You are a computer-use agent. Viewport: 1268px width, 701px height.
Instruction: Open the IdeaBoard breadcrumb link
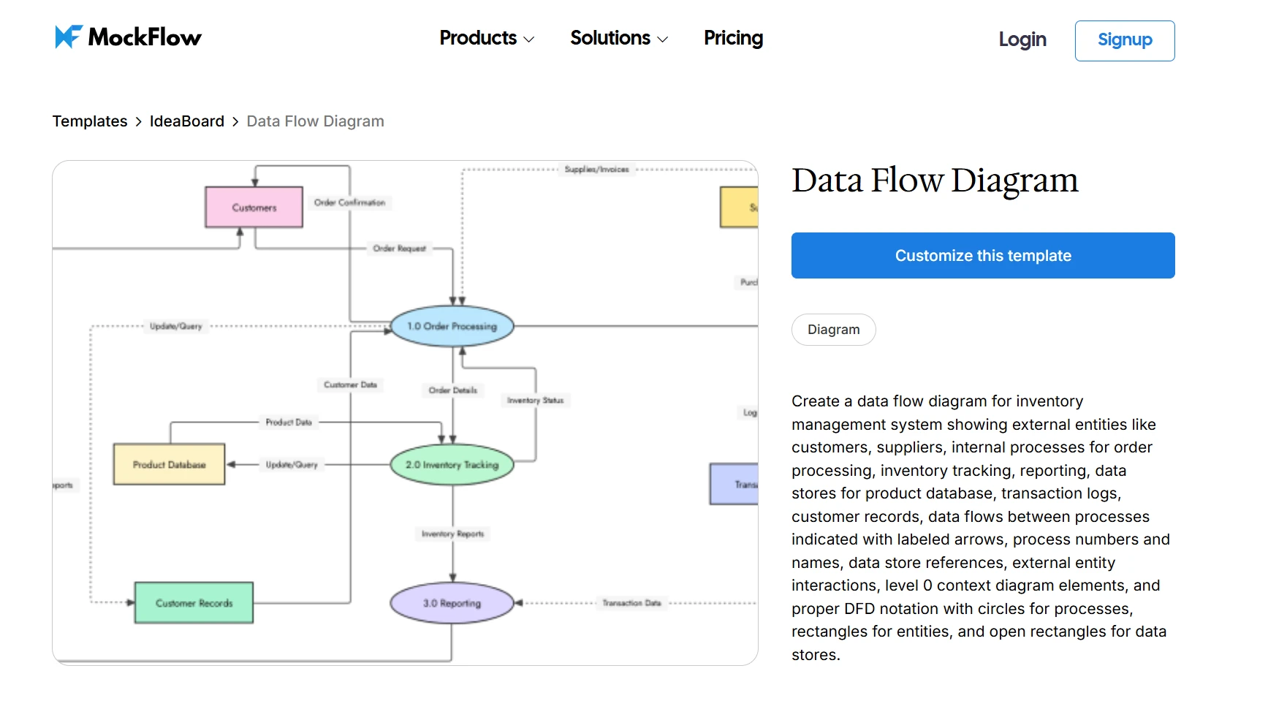[x=187, y=121]
